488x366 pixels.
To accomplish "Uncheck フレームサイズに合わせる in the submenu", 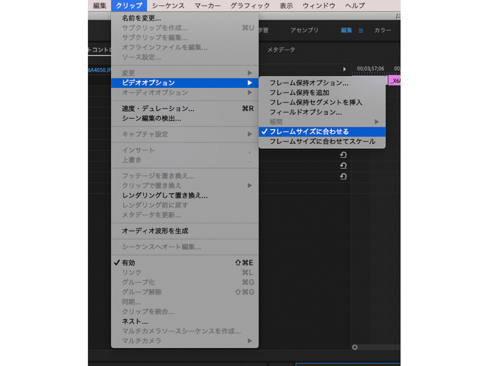I will pyautogui.click(x=311, y=131).
